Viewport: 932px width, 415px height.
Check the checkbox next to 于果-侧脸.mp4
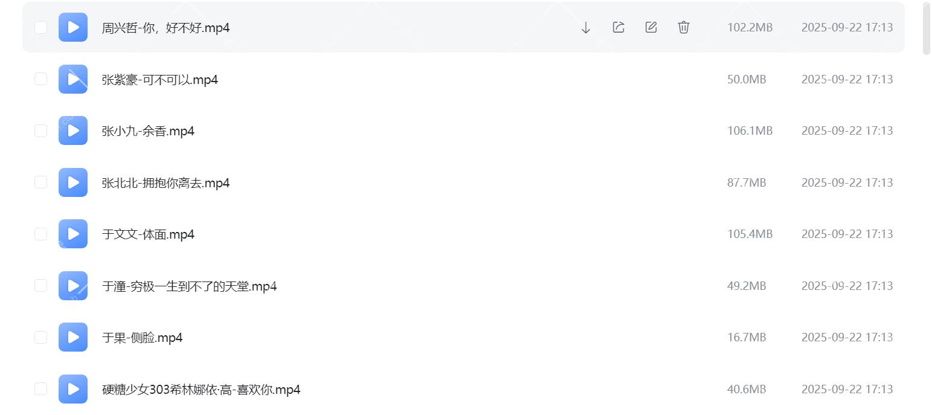40,337
